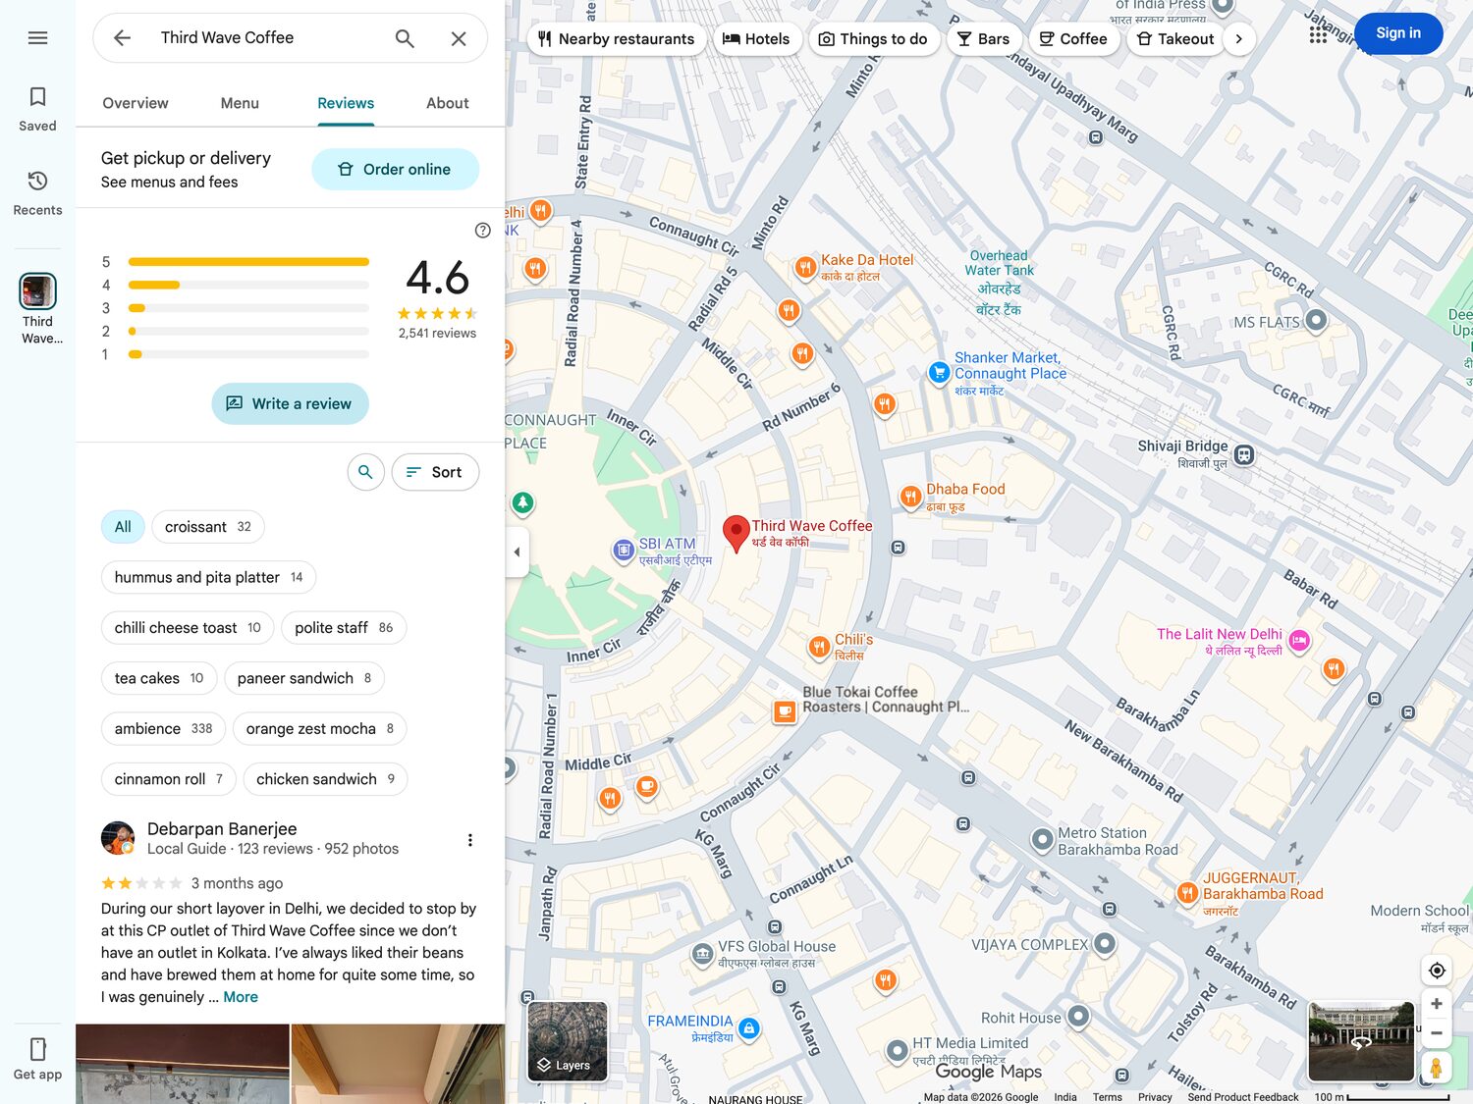Clear the search with the X icon
The width and height of the screenshot is (1473, 1104).
[x=459, y=38]
